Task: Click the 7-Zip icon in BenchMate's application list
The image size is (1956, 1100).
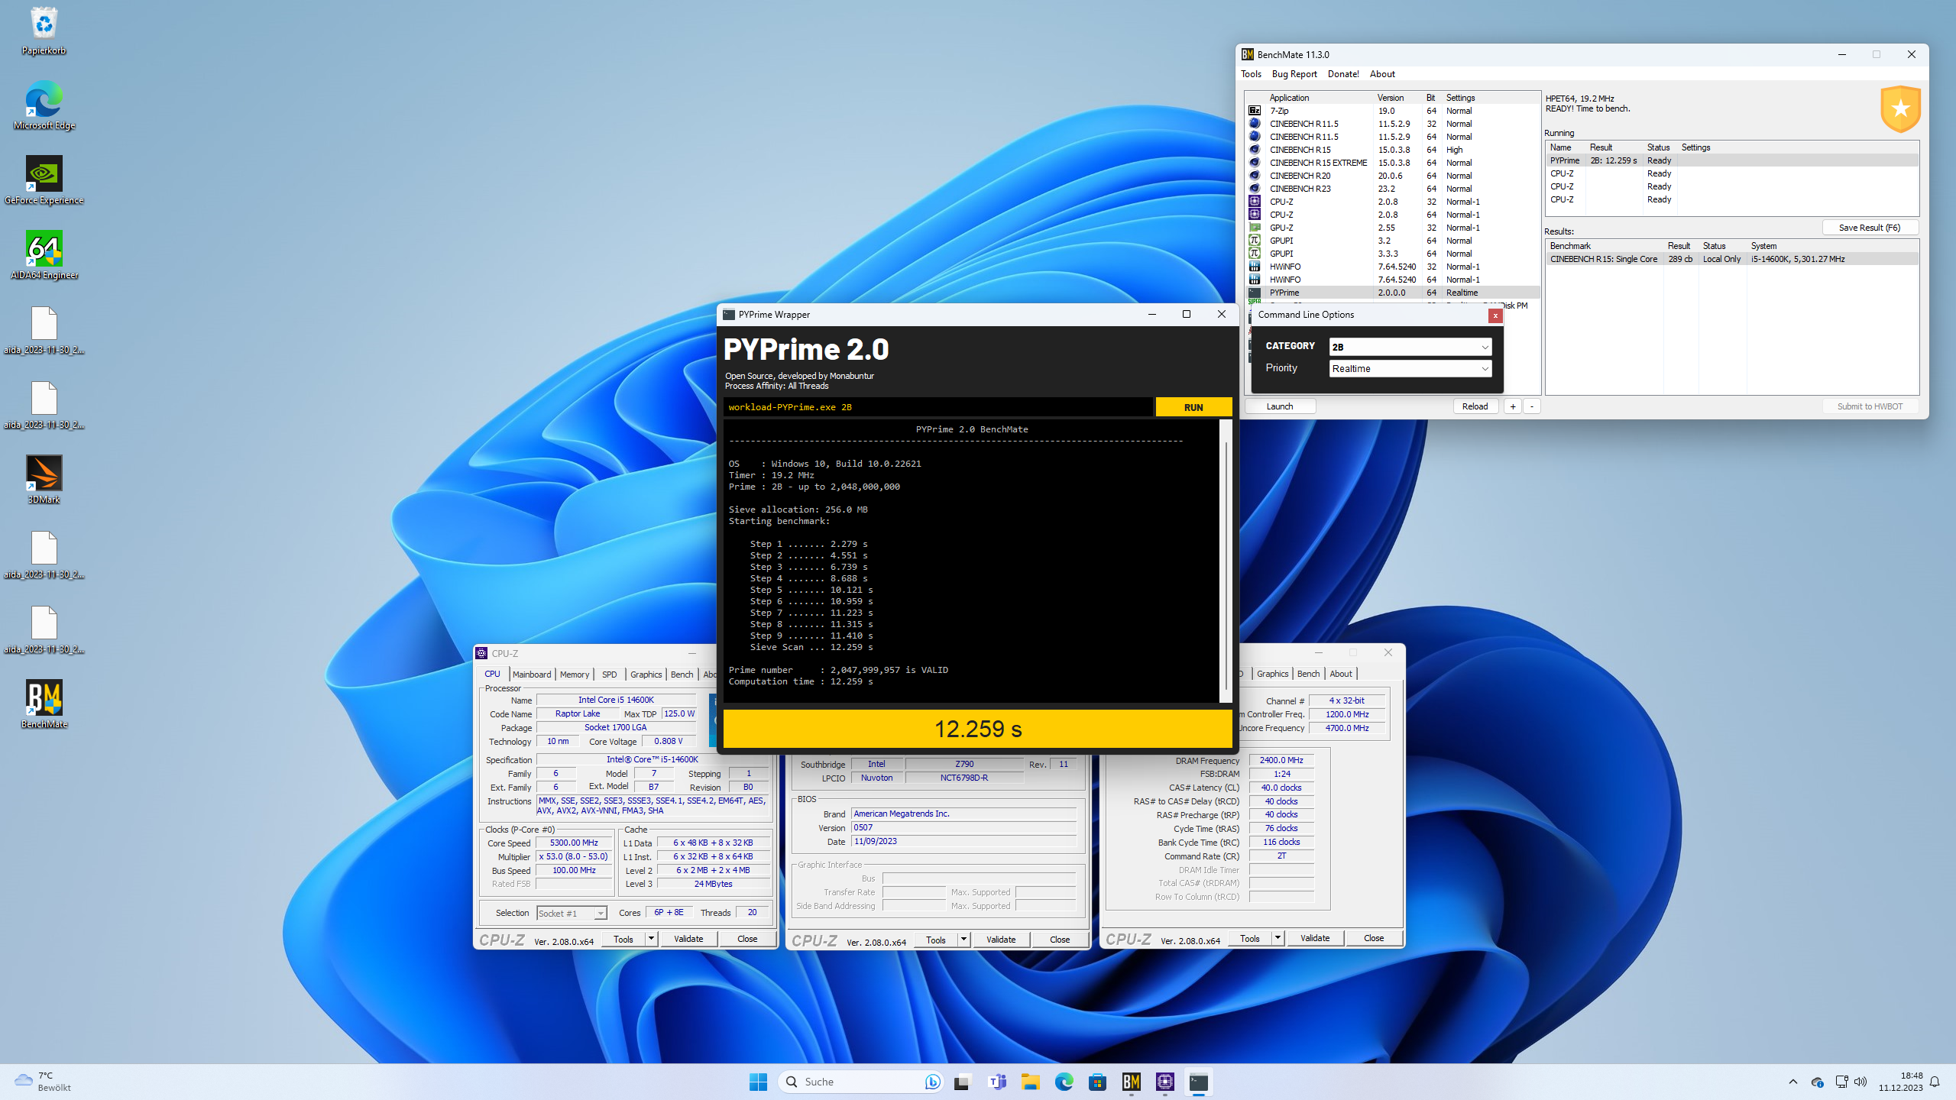Action: (1254, 111)
